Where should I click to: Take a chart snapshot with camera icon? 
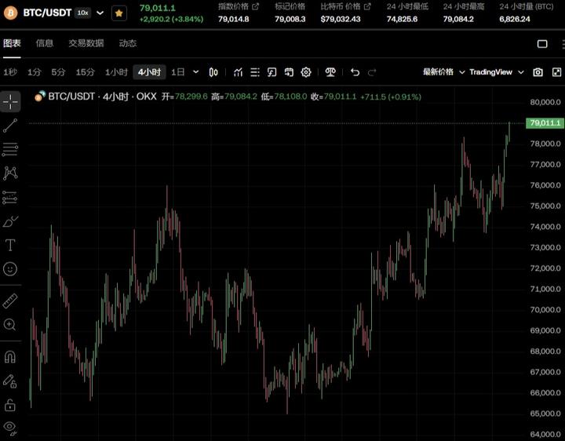(538, 72)
